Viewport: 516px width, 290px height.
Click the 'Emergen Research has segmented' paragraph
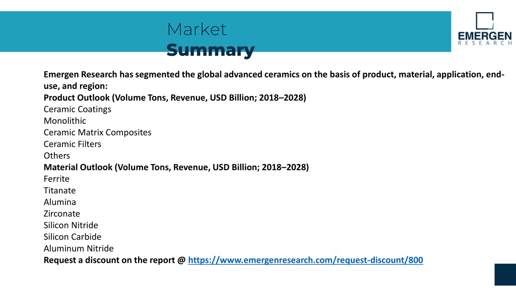tap(274, 80)
